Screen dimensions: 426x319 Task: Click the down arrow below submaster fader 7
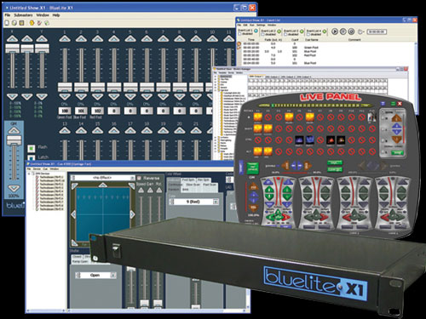[x=164, y=97]
